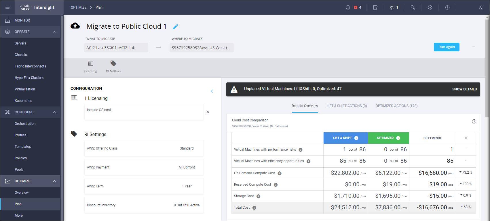Collapse the Configuration panel chevron
This screenshot has width=490, height=221.
212,91
